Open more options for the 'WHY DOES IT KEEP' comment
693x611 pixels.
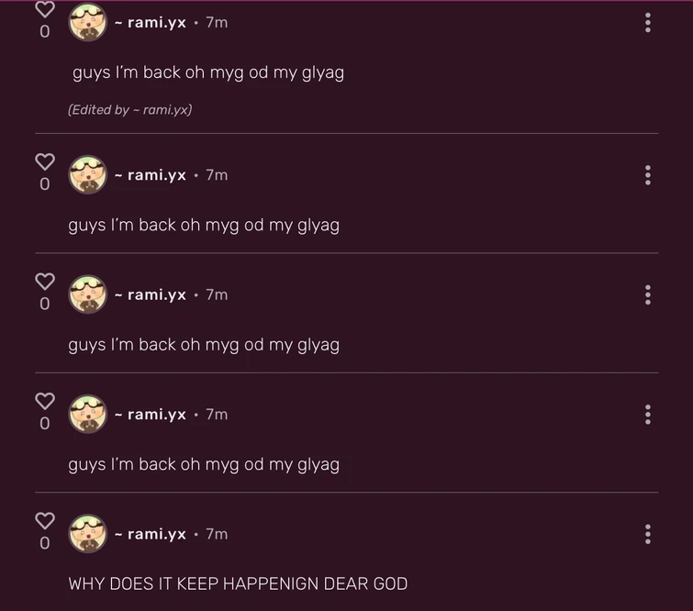pyautogui.click(x=647, y=534)
